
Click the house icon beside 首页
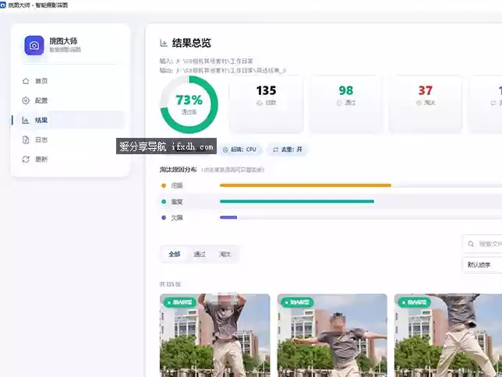point(26,81)
